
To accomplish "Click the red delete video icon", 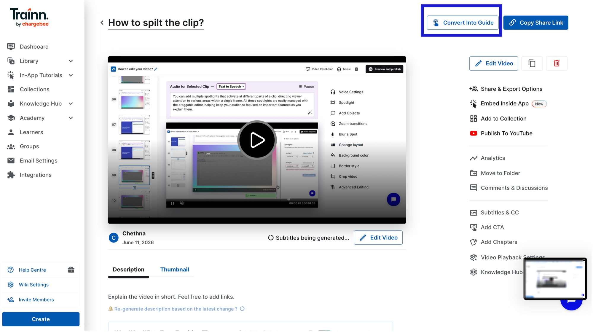I will click(557, 63).
